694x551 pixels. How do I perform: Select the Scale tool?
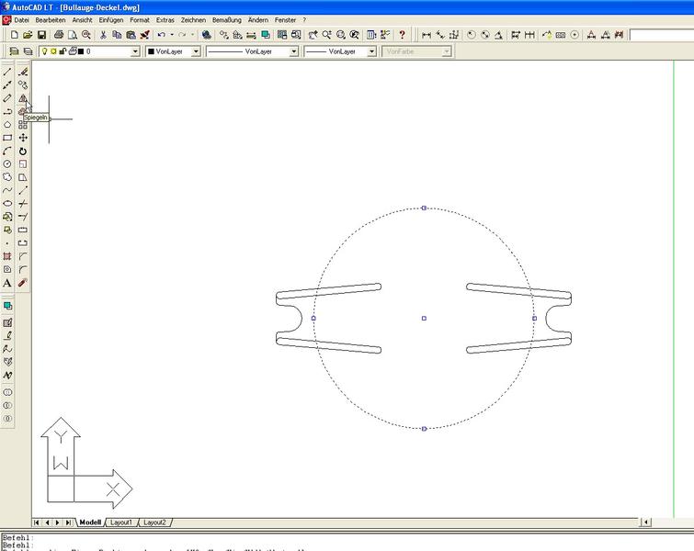click(x=23, y=164)
